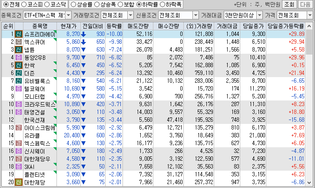This screenshot has width=315, height=188.
Task: Click the 신 badge icon for 한싹
Action: (19, 65)
